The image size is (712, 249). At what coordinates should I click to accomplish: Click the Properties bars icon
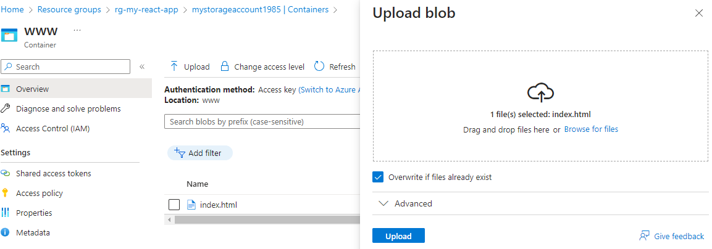point(6,213)
